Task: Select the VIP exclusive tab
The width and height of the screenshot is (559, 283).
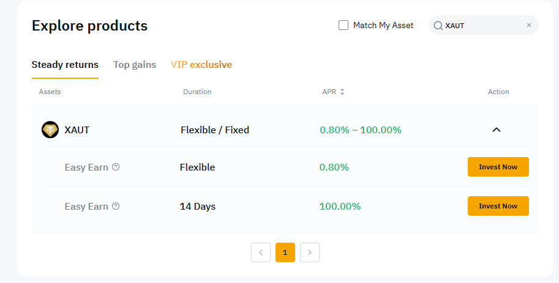Action: [x=201, y=65]
